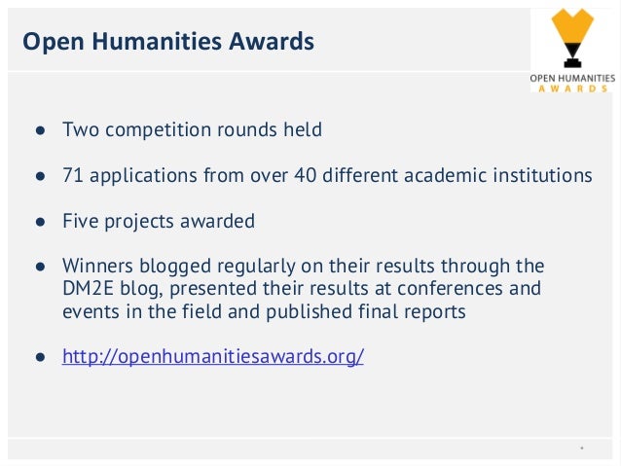Click the bullet beside 'Winners blogged regularly'
Image resolution: width=621 pixels, height=466 pixels.
click(x=41, y=267)
